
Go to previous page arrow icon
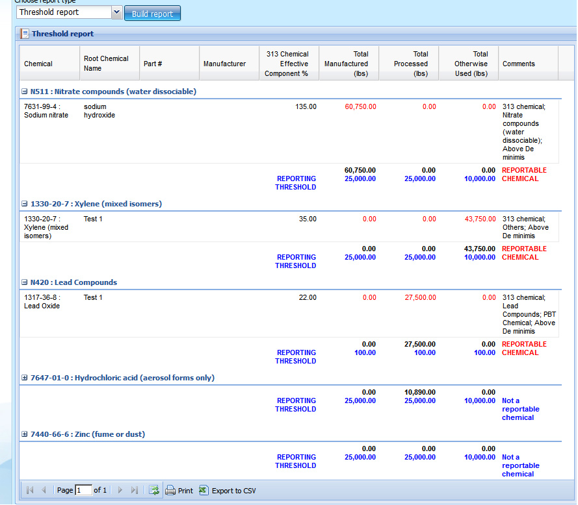pyautogui.click(x=44, y=491)
